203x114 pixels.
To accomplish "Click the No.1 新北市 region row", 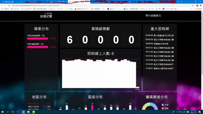I will 39,104.
